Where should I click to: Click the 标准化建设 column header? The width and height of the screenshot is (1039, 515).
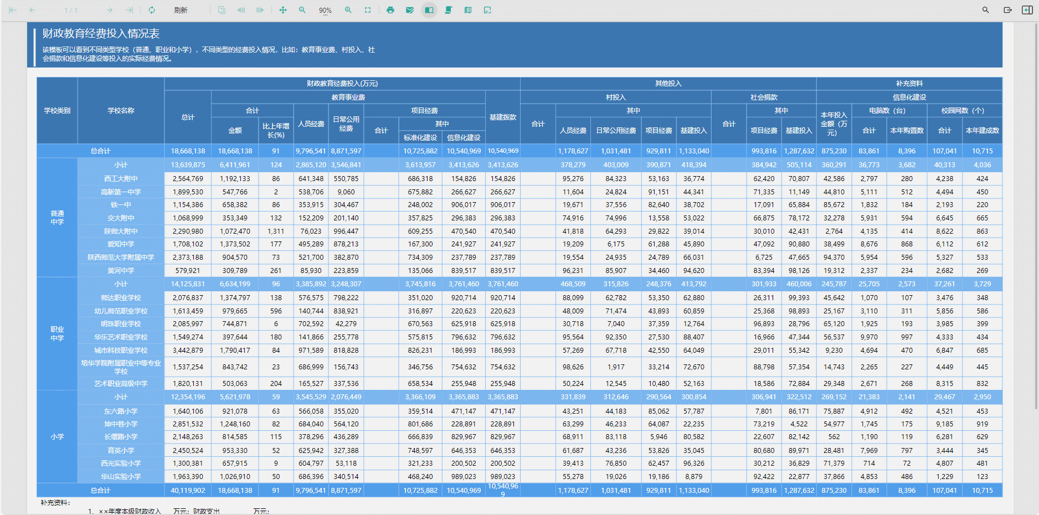point(420,138)
